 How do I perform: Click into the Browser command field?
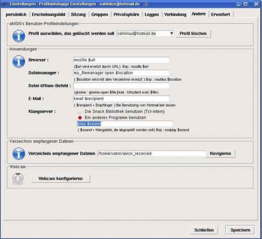coord(121,60)
